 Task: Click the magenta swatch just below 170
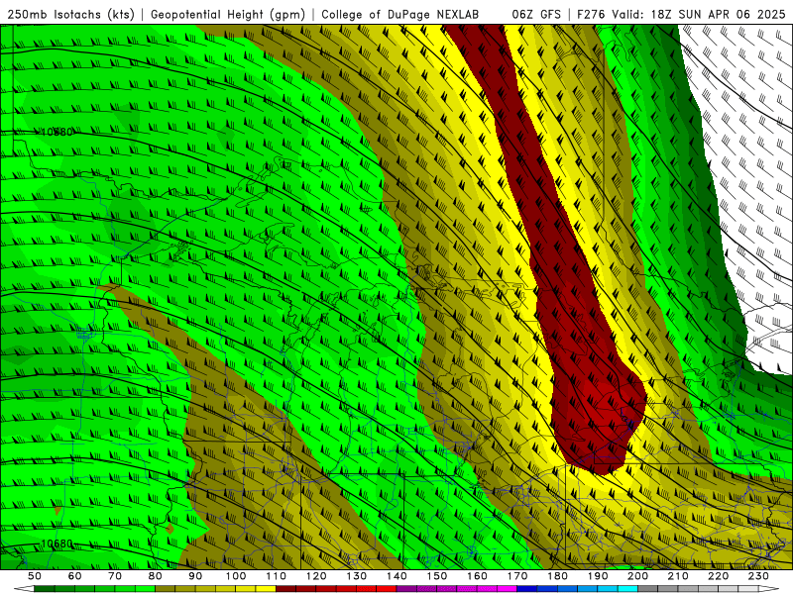pyautogui.click(x=508, y=588)
